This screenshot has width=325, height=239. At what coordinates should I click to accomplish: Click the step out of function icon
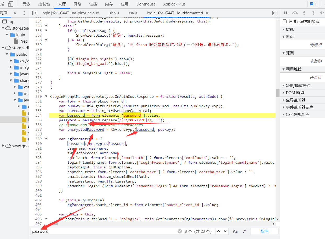(313, 13)
